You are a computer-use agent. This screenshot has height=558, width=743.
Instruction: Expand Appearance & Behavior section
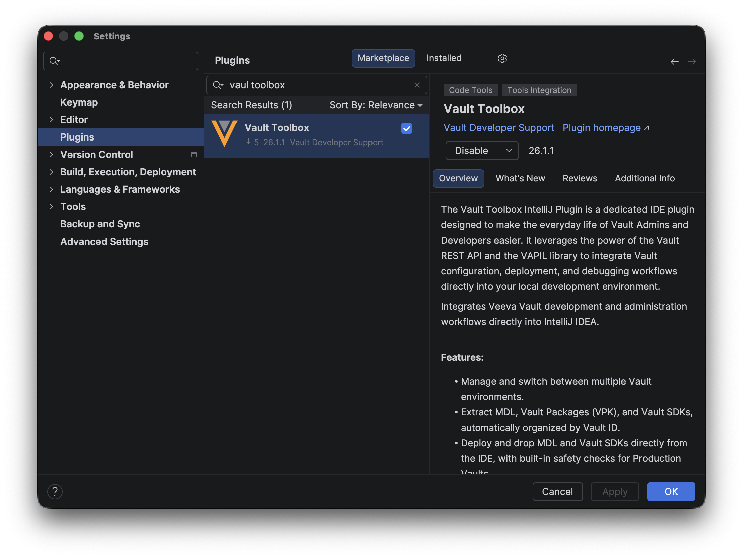click(x=51, y=85)
